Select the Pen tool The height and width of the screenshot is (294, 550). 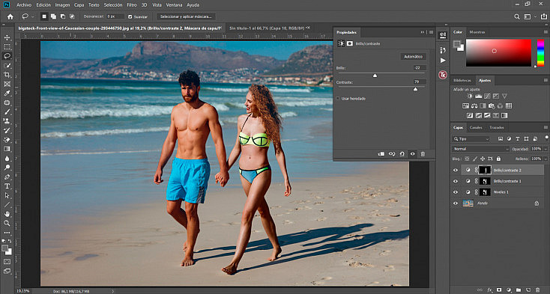pos(7,177)
